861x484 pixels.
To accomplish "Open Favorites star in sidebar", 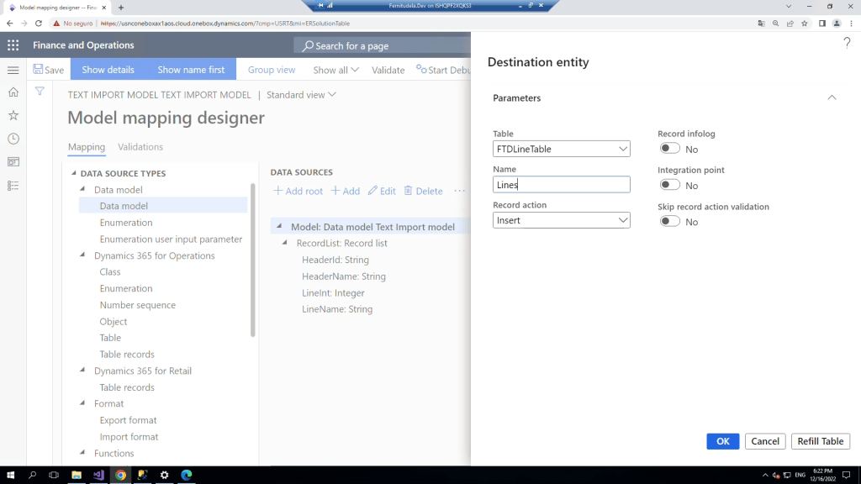I will [x=13, y=115].
